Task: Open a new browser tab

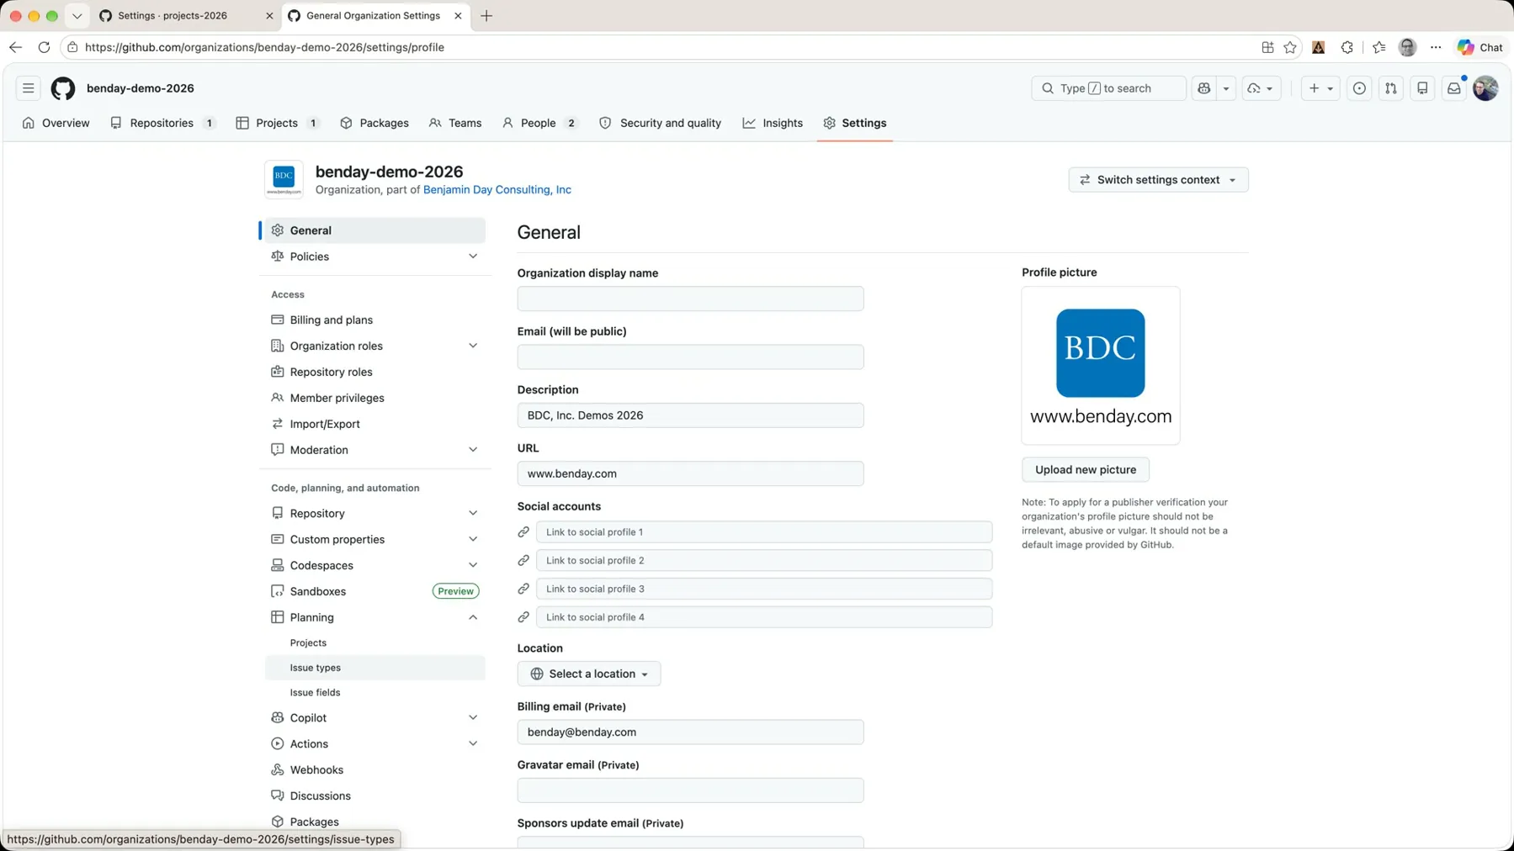Action: coord(486,16)
